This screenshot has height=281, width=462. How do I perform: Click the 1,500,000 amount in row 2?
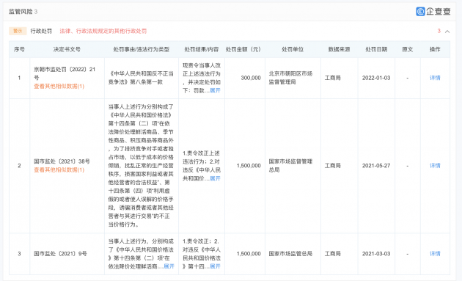click(249, 166)
